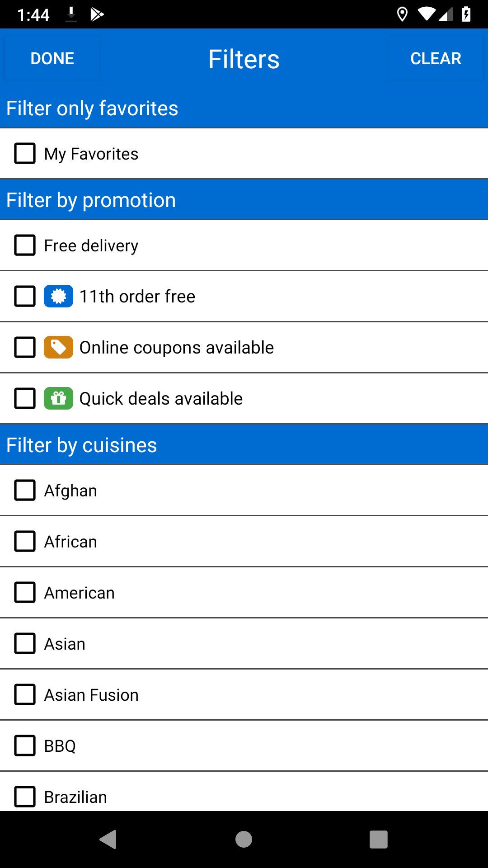Tap the Online coupons available label

click(177, 348)
